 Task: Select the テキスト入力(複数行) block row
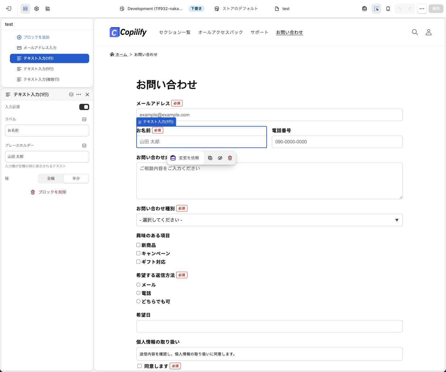click(50, 79)
